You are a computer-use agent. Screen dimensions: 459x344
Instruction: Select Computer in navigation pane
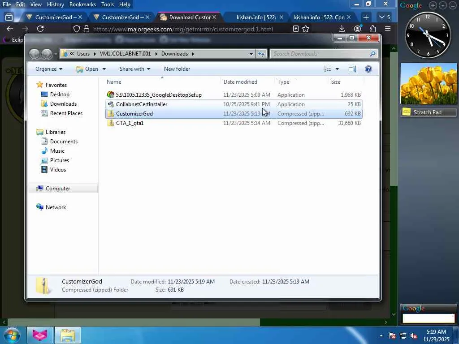point(58,189)
